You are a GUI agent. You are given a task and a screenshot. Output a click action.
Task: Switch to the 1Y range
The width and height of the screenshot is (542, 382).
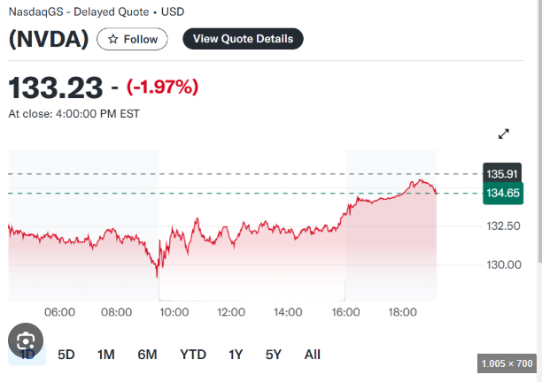point(236,355)
